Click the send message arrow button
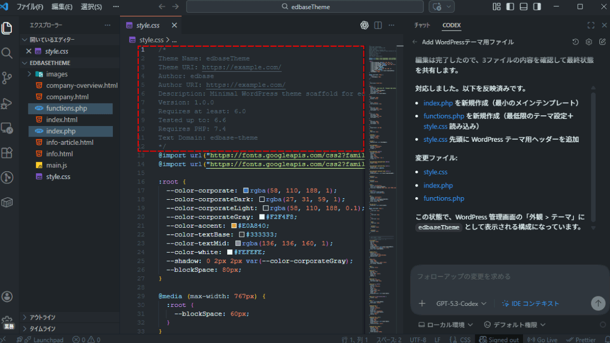Image resolution: width=610 pixels, height=343 pixels. pyautogui.click(x=598, y=303)
